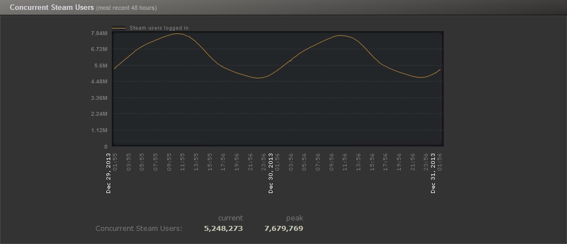
Task: Select the 7.84M y-axis label
Action: (99, 33)
